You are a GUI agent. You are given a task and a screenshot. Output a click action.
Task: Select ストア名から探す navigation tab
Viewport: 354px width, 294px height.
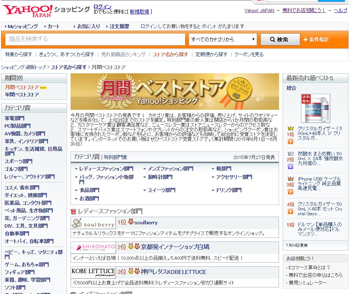click(170, 54)
